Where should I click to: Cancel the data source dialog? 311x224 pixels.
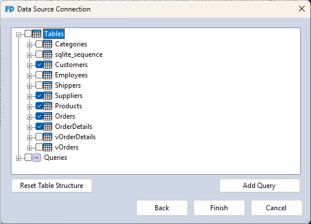coord(277,208)
